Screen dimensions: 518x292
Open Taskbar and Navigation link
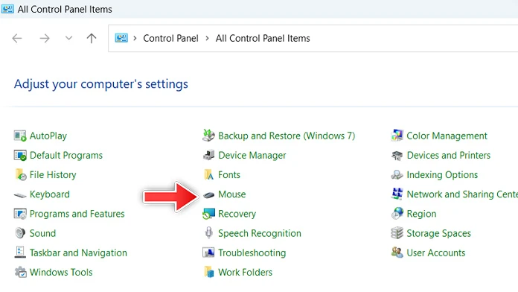(x=78, y=253)
